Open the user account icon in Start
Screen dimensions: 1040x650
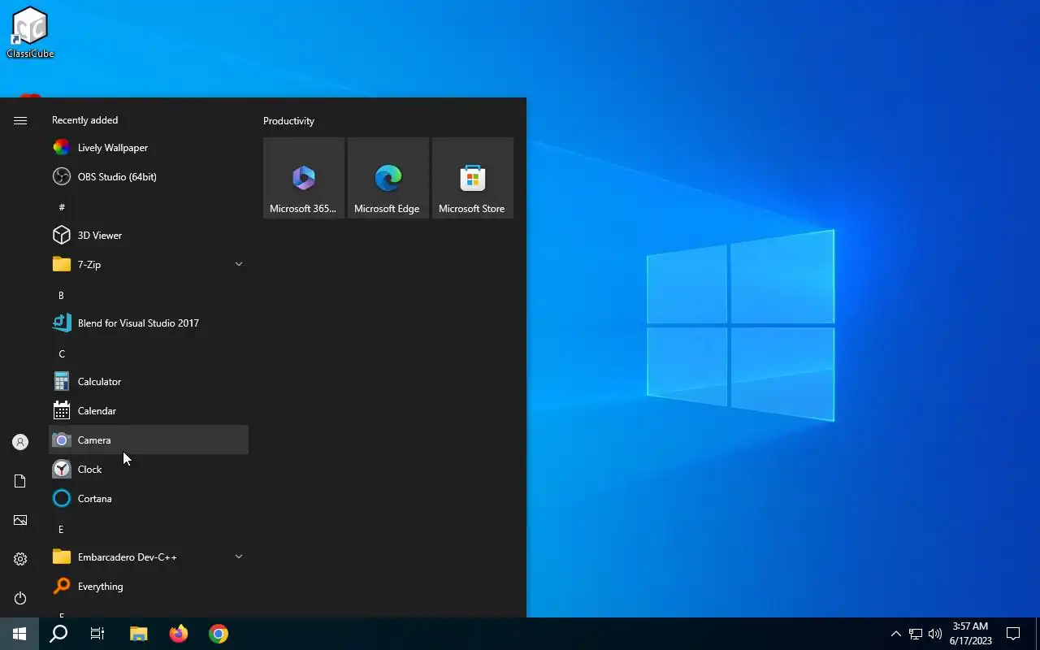click(20, 442)
